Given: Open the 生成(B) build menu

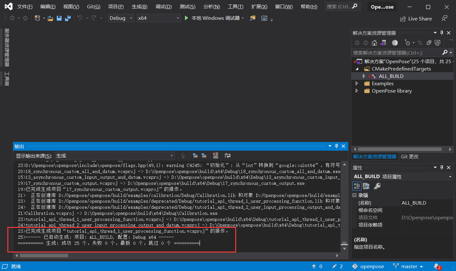Looking at the screenshot, I should coord(140,7).
